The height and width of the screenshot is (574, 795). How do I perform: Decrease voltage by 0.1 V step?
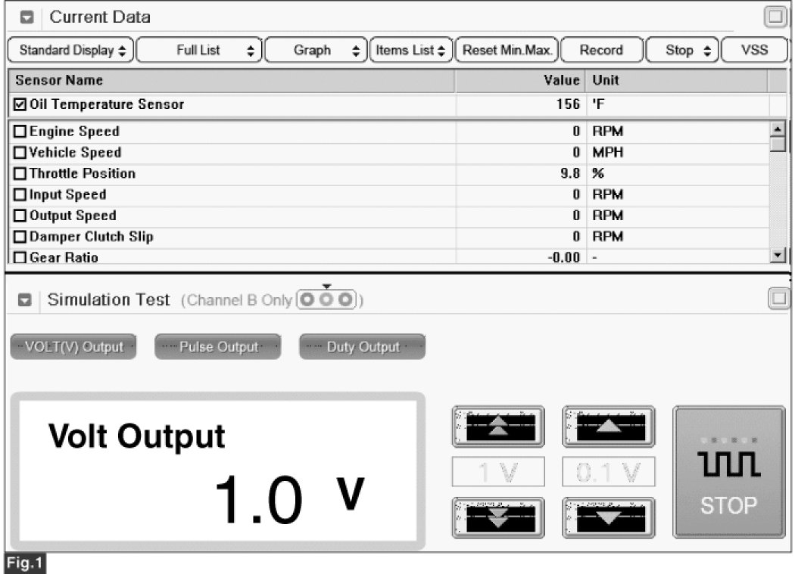(608, 517)
